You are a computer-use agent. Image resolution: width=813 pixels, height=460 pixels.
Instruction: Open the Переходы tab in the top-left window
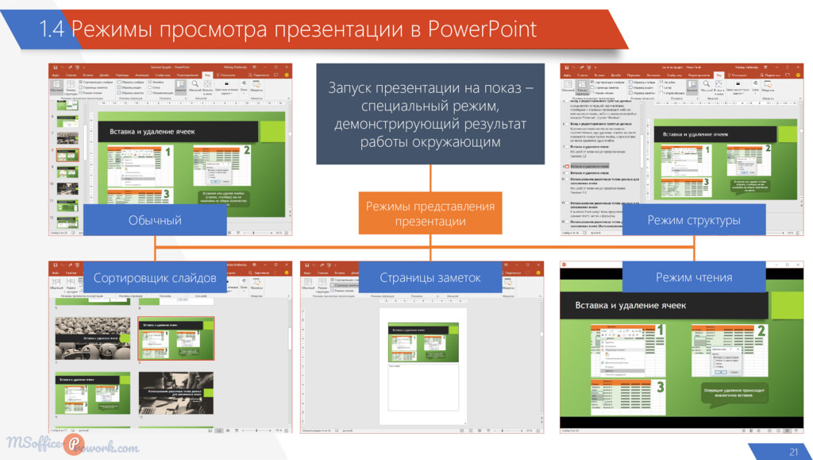click(x=122, y=75)
